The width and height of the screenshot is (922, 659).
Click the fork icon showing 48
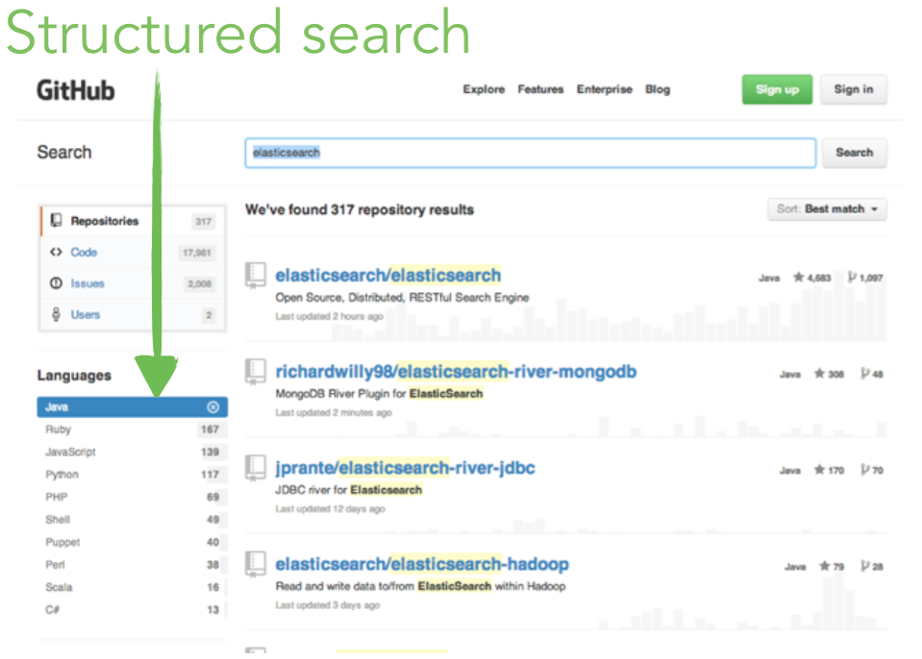864,373
